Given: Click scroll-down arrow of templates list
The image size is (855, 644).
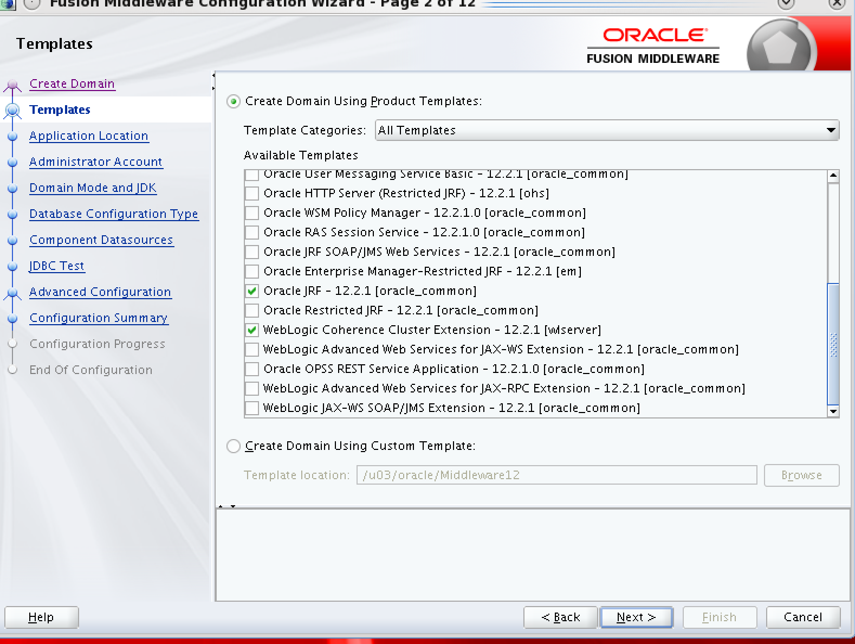Looking at the screenshot, I should point(833,411).
